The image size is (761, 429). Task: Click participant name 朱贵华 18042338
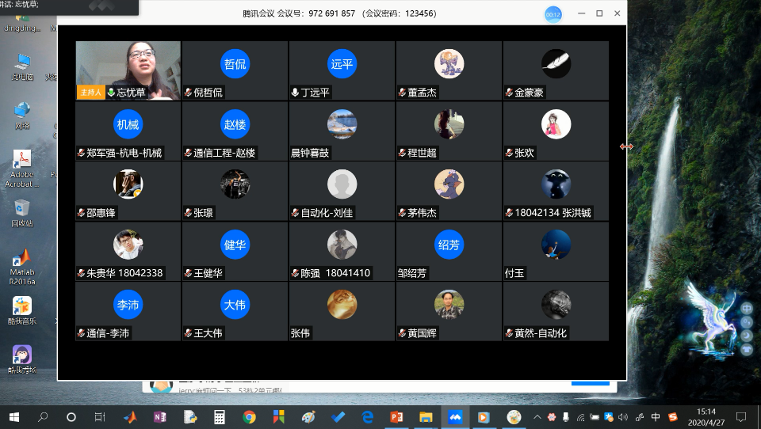(124, 273)
